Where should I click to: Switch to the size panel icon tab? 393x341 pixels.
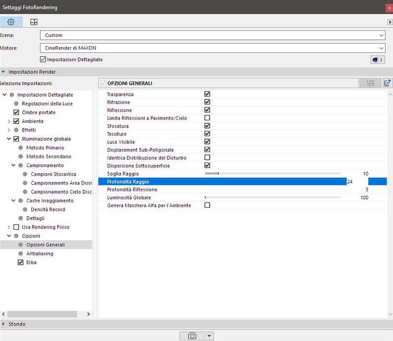34,22
